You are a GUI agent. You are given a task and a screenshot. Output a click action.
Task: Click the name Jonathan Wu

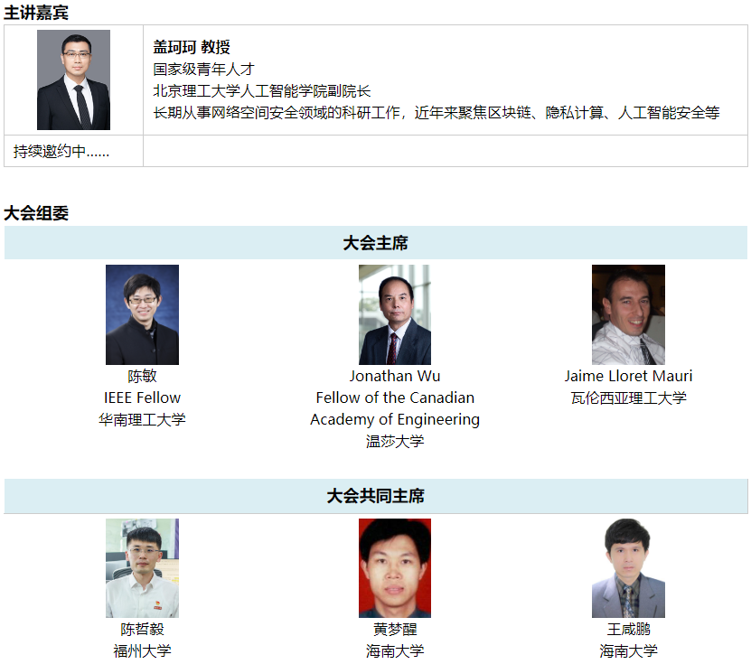(395, 376)
